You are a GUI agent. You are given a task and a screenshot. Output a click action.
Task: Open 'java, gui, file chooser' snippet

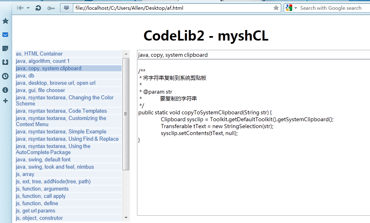coord(68,90)
